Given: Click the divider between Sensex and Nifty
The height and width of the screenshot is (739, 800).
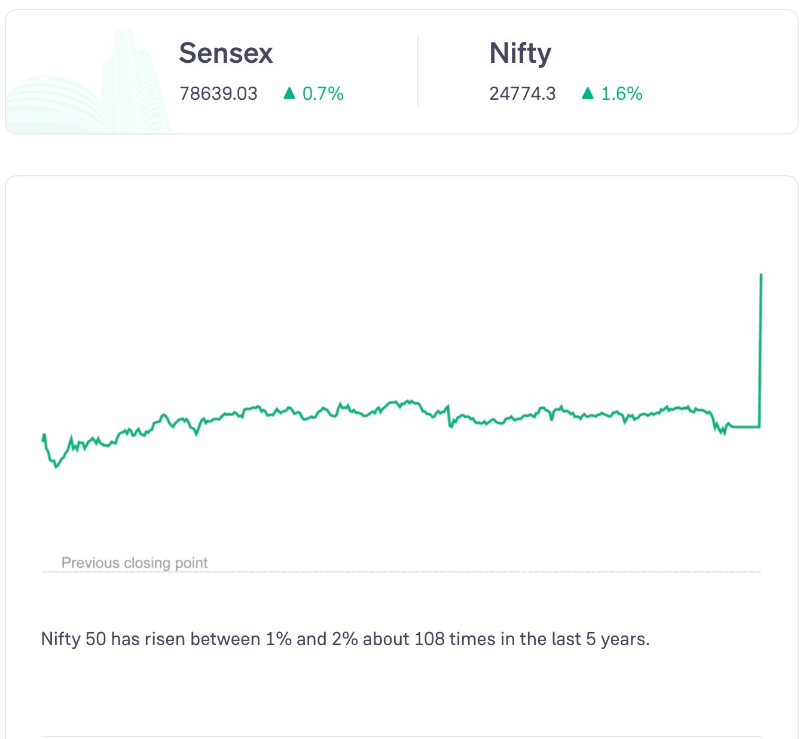Looking at the screenshot, I should pos(418,71).
